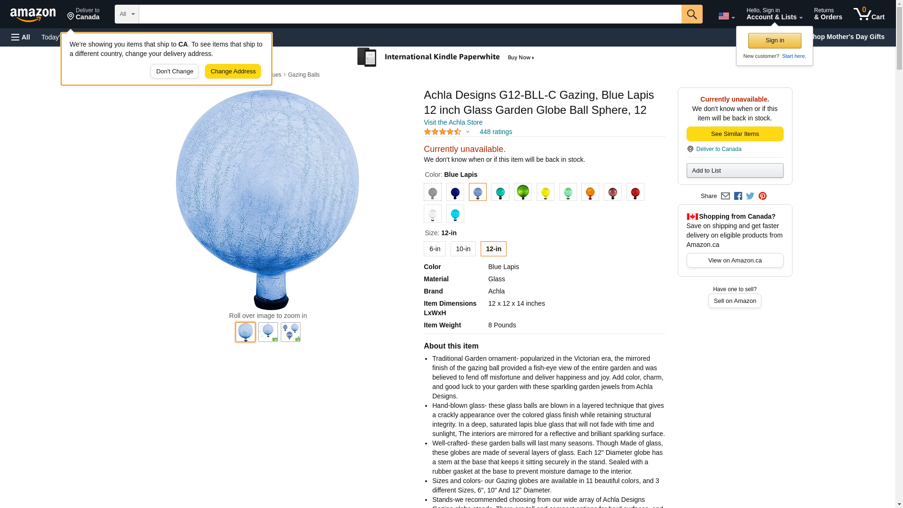Choose the 12-in size option
The image size is (903, 508).
pyautogui.click(x=493, y=249)
